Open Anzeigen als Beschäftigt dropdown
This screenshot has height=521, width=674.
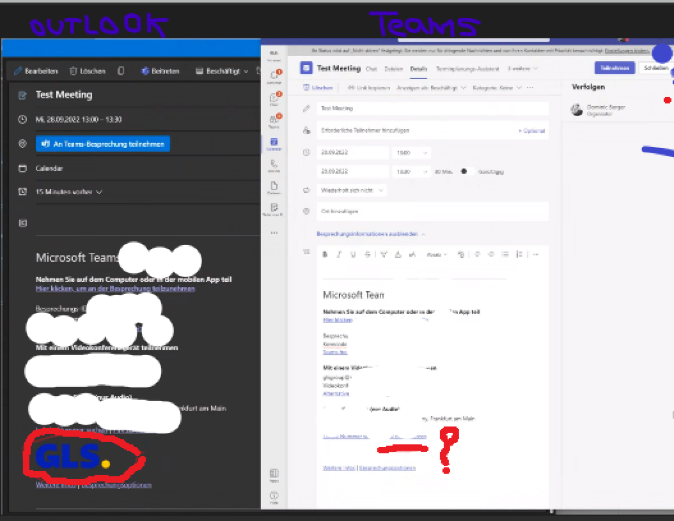(431, 87)
